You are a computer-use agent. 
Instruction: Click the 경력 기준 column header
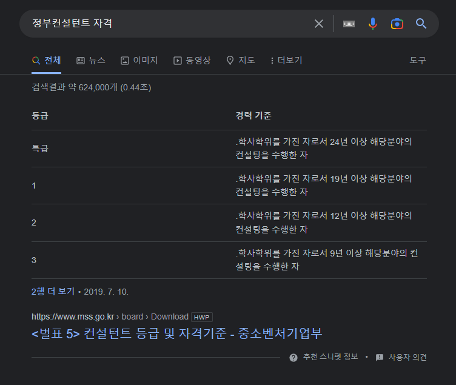click(253, 115)
